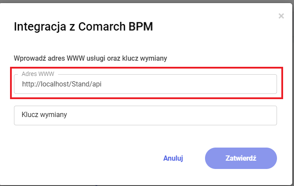294x186 pixels.
Task: Click the http://localhost/Stand/api text
Action: 62,84
